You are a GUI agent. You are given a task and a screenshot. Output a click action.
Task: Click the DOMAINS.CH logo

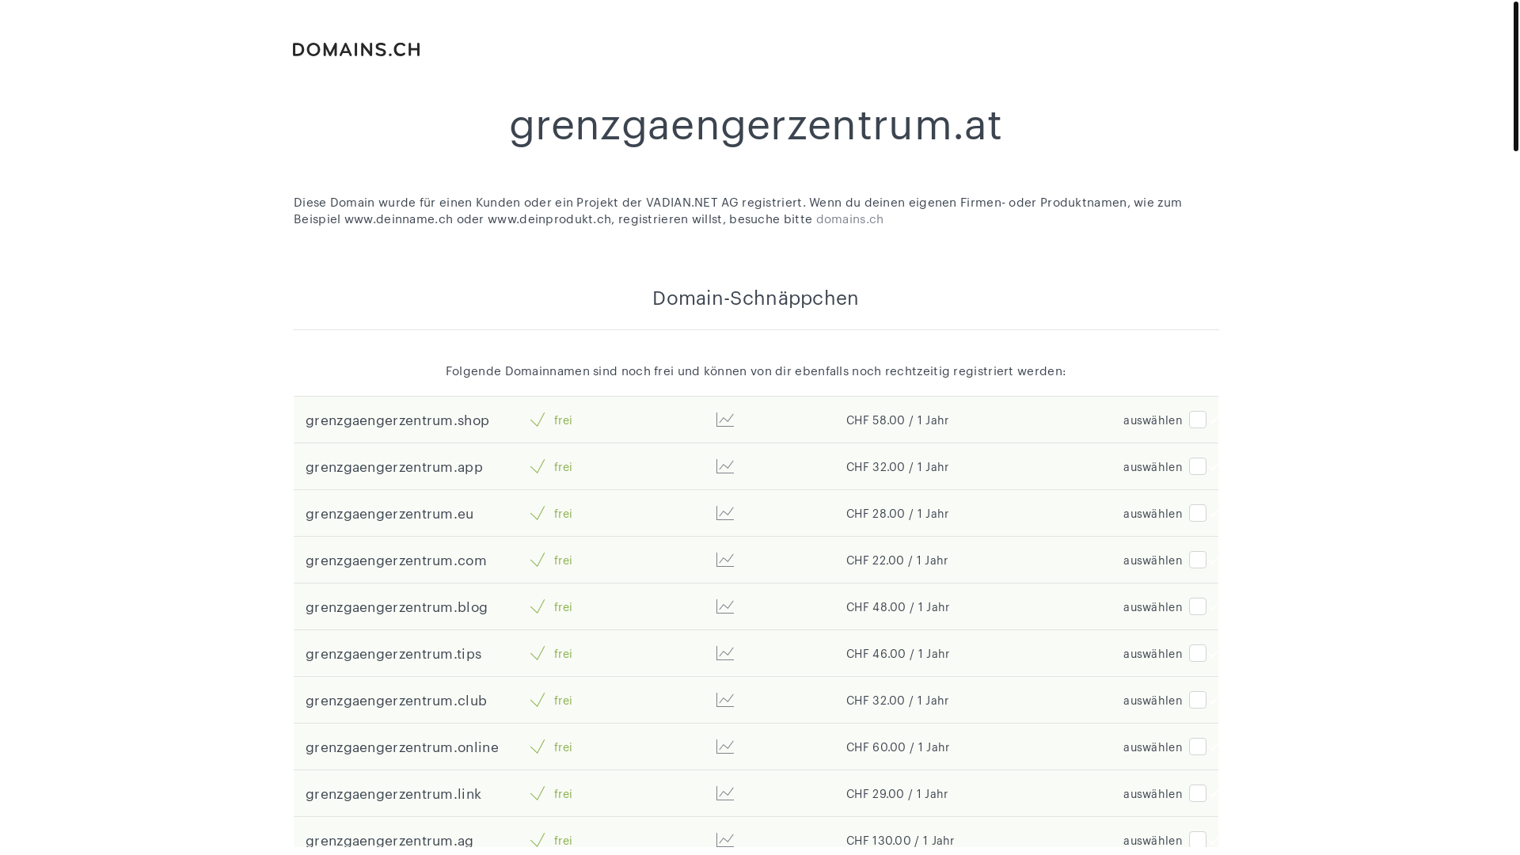click(x=356, y=50)
